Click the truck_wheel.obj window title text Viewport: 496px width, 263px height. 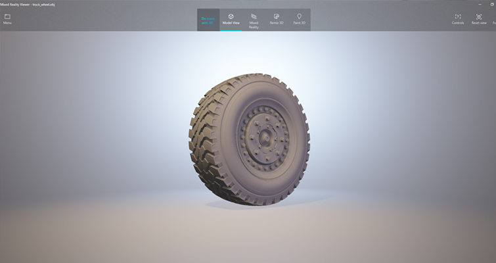pos(45,3)
